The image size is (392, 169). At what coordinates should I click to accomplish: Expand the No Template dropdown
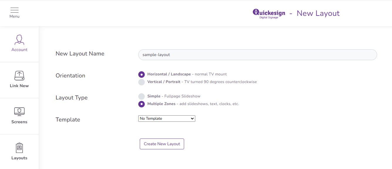pyautogui.click(x=167, y=119)
